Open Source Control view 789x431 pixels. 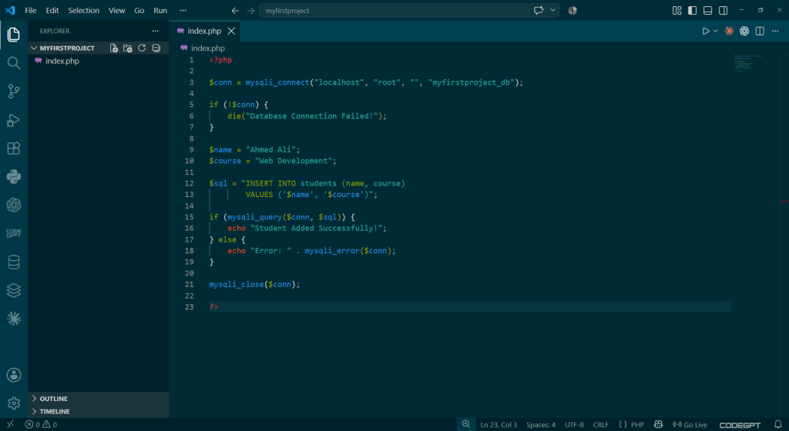14,91
